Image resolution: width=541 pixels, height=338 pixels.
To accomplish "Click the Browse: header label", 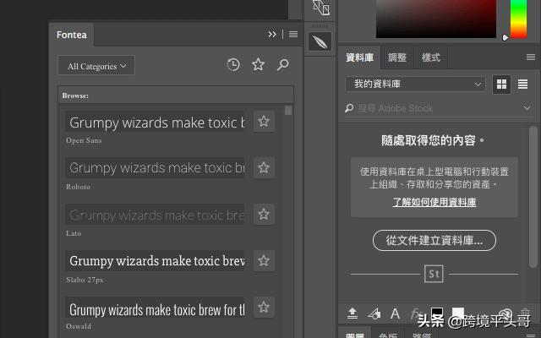I will pos(75,95).
